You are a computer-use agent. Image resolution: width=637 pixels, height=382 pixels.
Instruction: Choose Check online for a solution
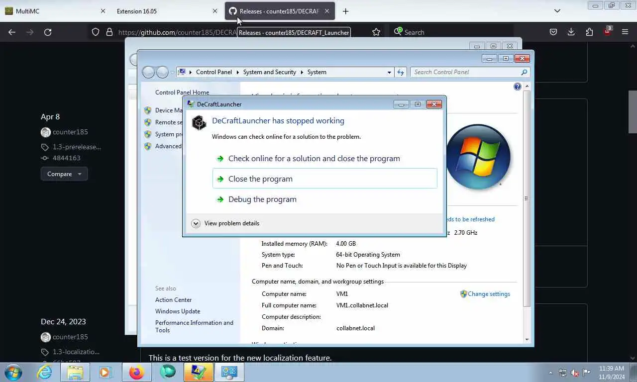325,159
